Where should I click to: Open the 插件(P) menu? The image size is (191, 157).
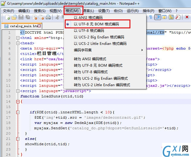148,11
